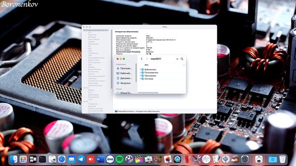Select Apple Pay in System Information sidebar
The width and height of the screenshot is (296, 166).
point(92,35)
